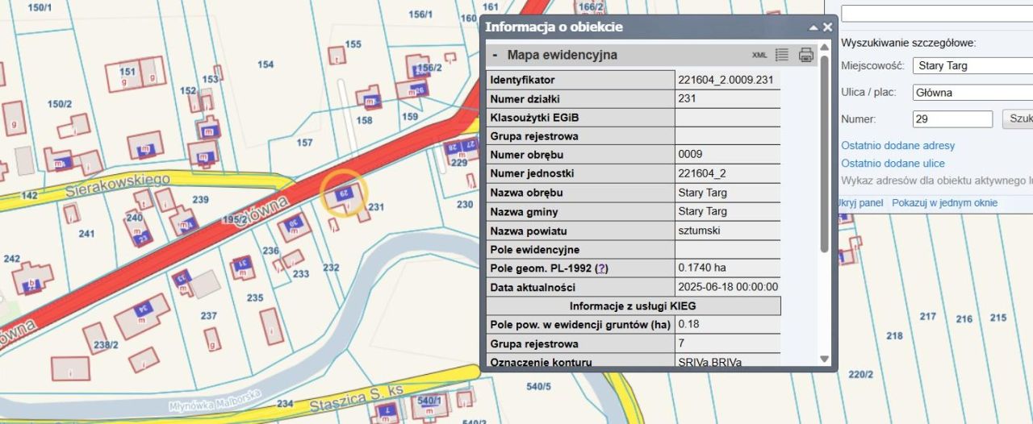Click parcel label 242 on the map
This screenshot has height=424, width=1033.
[11, 259]
